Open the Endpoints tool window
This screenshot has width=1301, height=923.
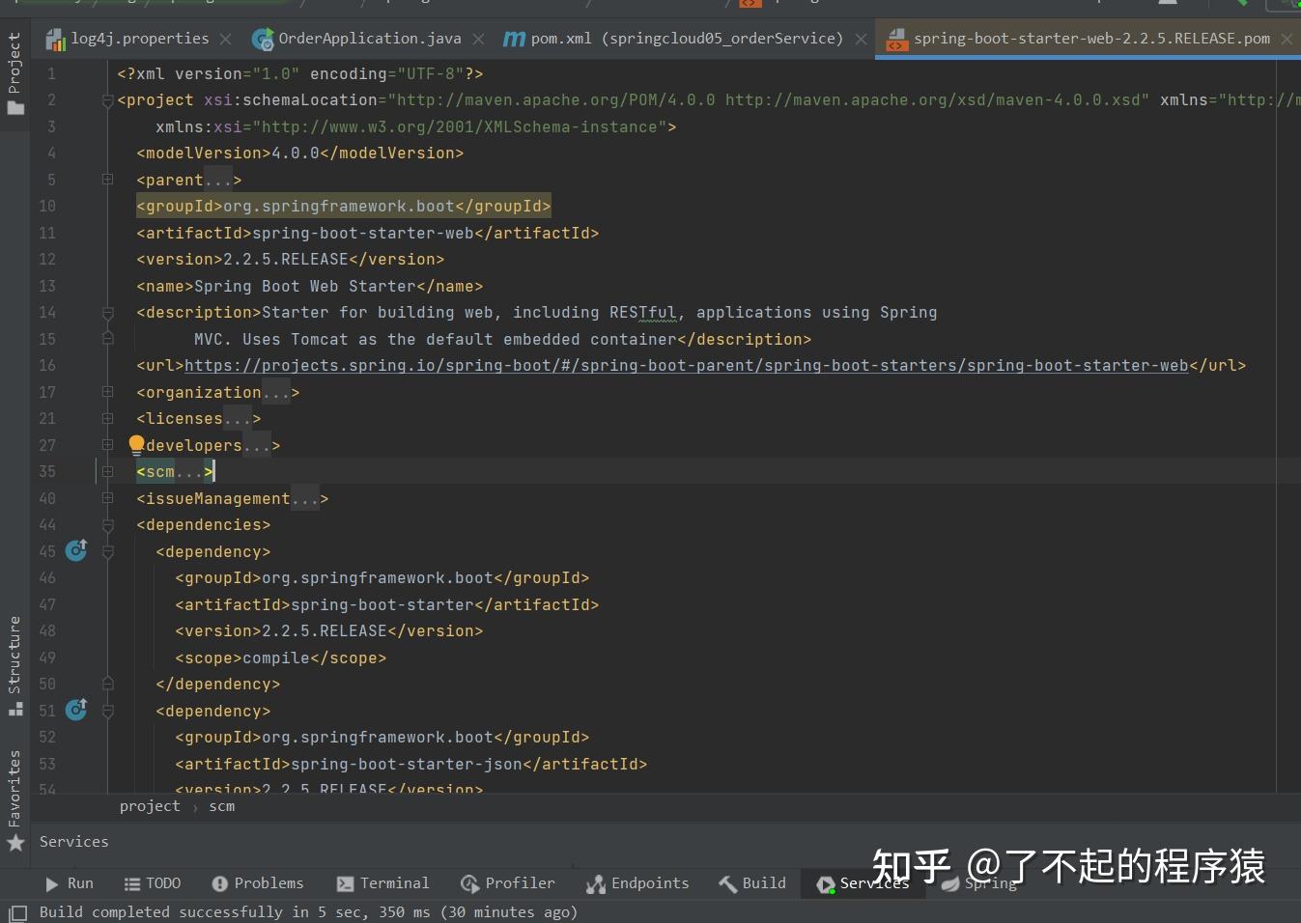(x=636, y=882)
